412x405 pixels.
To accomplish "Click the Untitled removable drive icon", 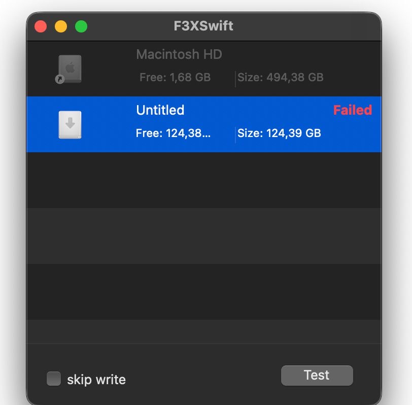I will coord(70,124).
